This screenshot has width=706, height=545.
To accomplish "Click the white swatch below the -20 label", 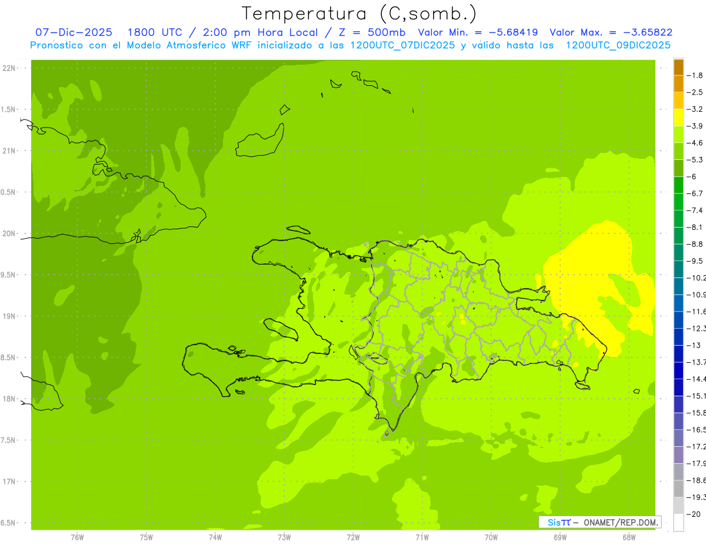I will tap(678, 522).
